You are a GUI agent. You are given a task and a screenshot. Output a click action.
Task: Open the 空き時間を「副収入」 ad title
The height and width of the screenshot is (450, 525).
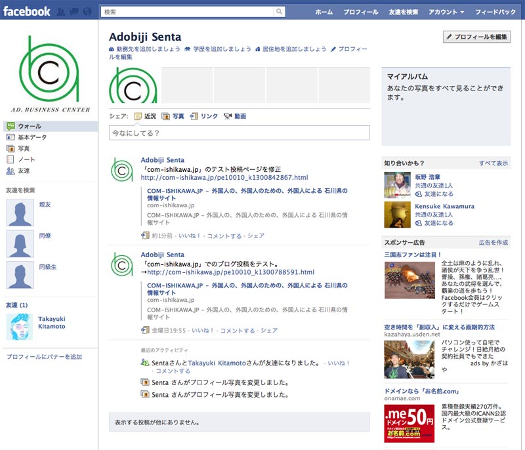[x=439, y=327]
